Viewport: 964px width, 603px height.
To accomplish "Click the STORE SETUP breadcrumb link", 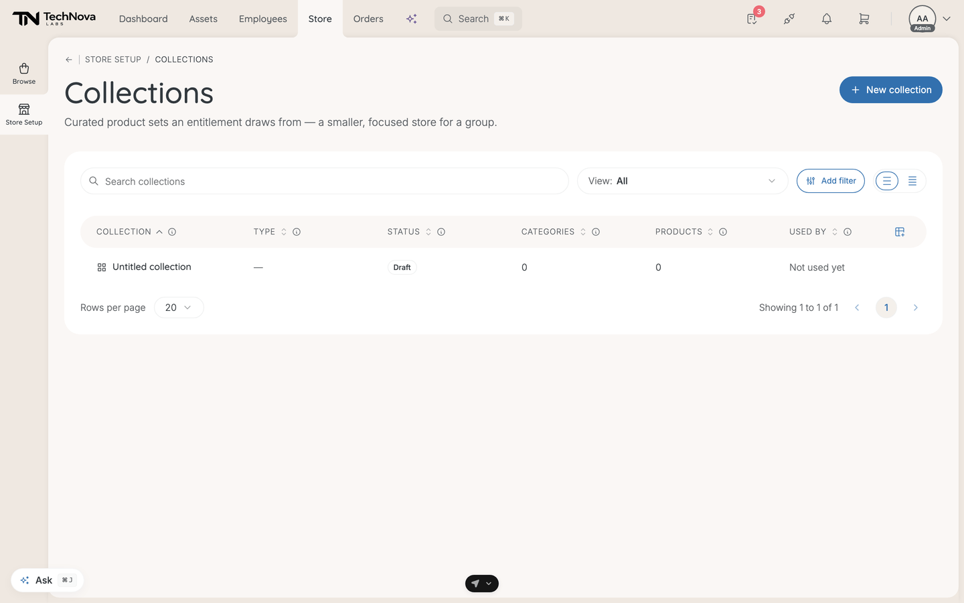I will 113,60.
